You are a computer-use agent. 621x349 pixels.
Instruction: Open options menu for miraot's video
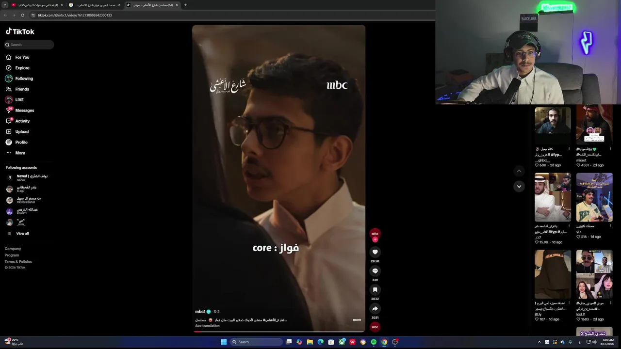tap(611, 149)
